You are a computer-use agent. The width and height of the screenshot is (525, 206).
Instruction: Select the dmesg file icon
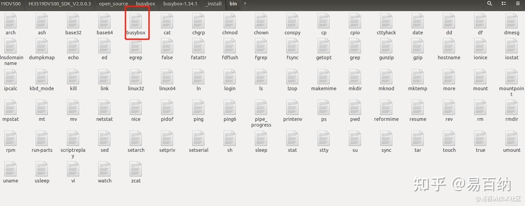(512, 21)
